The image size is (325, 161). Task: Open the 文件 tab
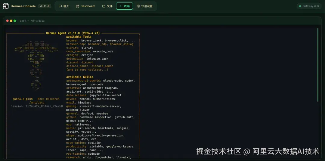[x=107, y=6]
